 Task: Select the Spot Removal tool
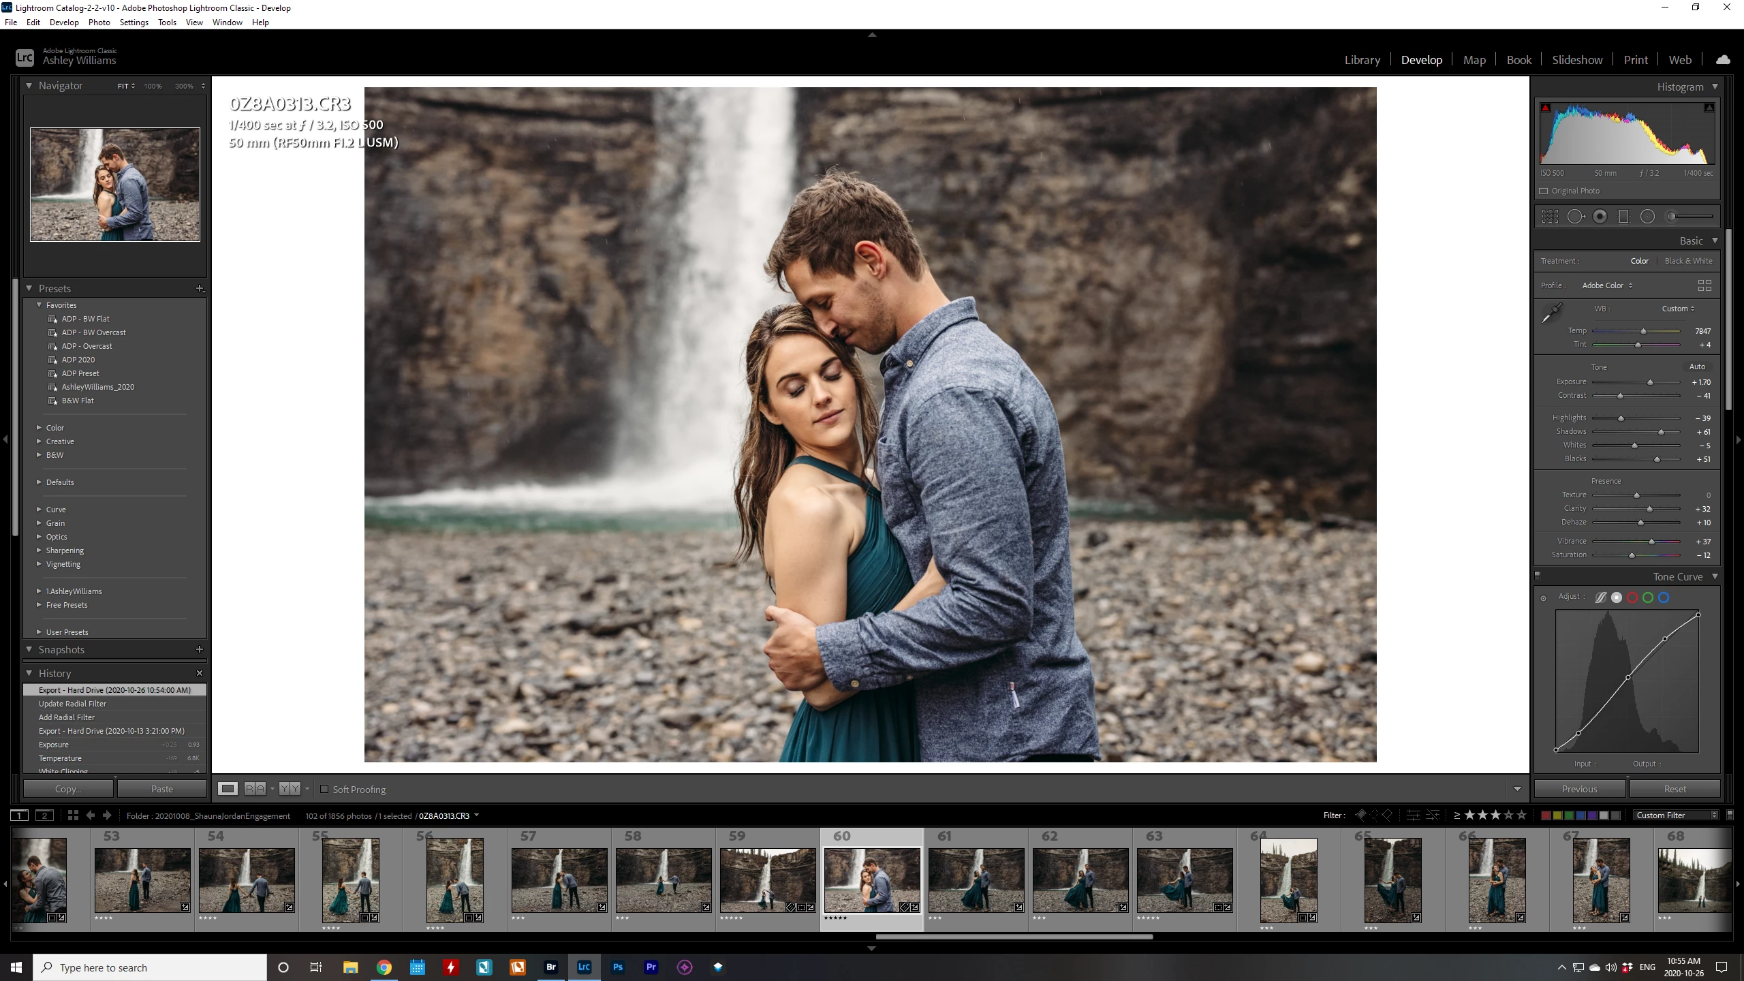[x=1575, y=217]
